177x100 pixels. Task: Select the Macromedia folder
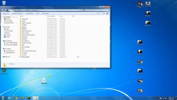(25, 33)
